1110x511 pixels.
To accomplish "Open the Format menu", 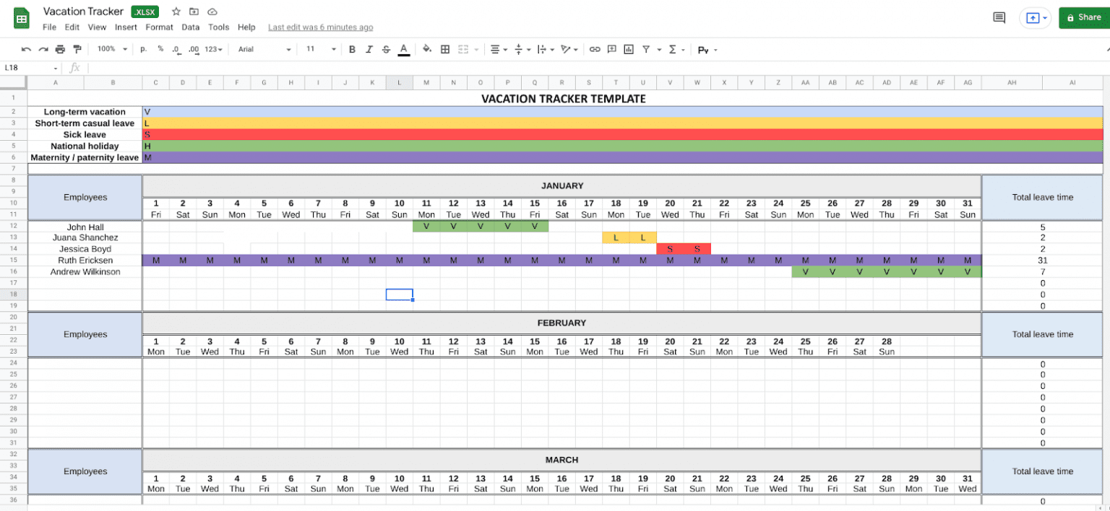I will tap(159, 27).
